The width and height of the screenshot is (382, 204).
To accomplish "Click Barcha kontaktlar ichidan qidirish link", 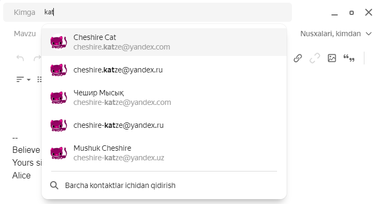I will tap(120, 185).
